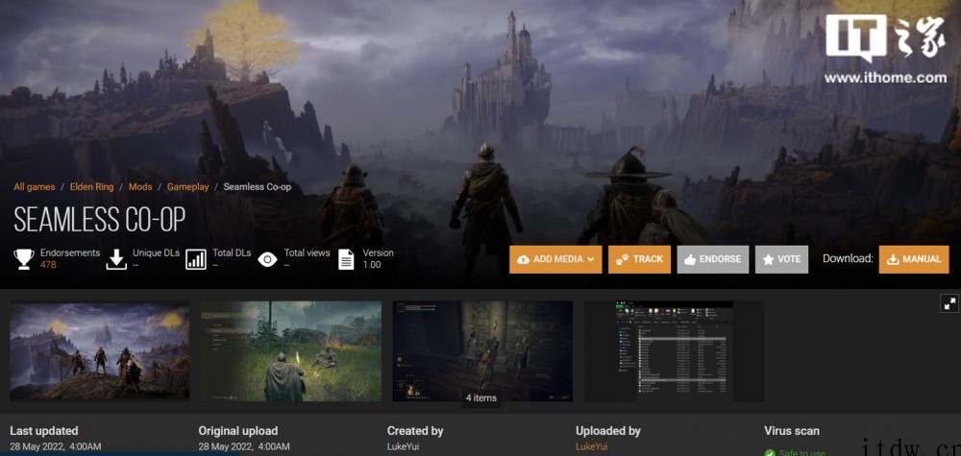The width and height of the screenshot is (961, 456).
Task: Select the Seamless Co-op breadcrumb text
Action: pos(258,186)
